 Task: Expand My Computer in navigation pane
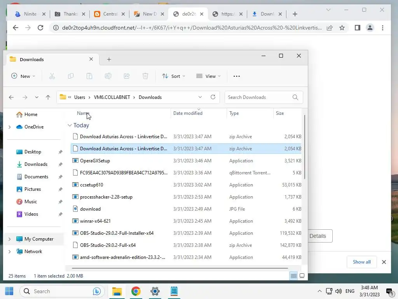pyautogui.click(x=10, y=239)
